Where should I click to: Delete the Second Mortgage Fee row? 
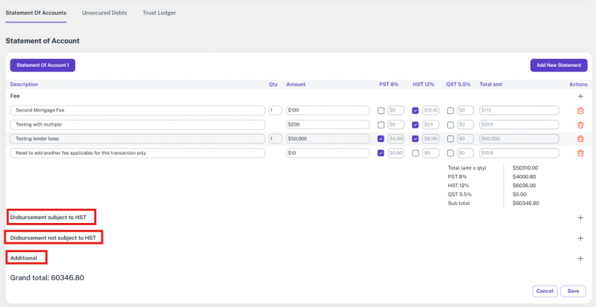click(580, 111)
